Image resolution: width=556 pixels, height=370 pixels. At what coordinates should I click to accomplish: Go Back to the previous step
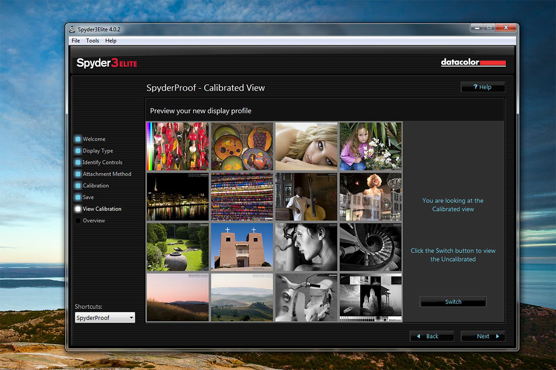(x=432, y=336)
